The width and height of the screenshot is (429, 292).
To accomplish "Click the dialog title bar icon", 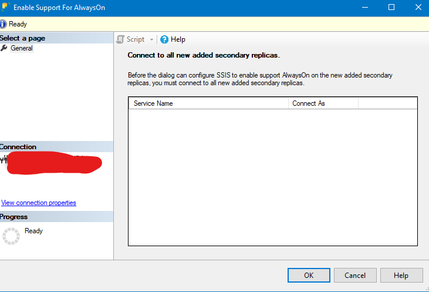I will coord(5,7).
